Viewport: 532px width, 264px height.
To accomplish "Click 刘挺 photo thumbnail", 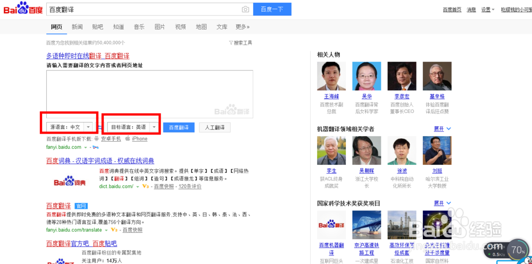I will click(437, 151).
